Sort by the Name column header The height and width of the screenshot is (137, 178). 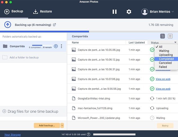[x=75, y=43]
